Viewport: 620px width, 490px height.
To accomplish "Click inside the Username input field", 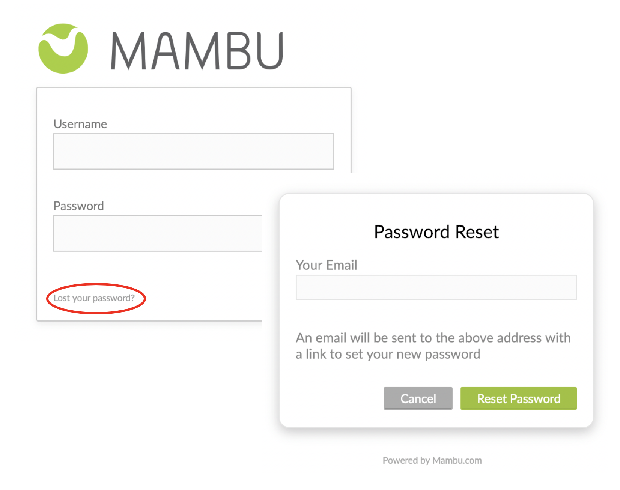I will [x=193, y=151].
